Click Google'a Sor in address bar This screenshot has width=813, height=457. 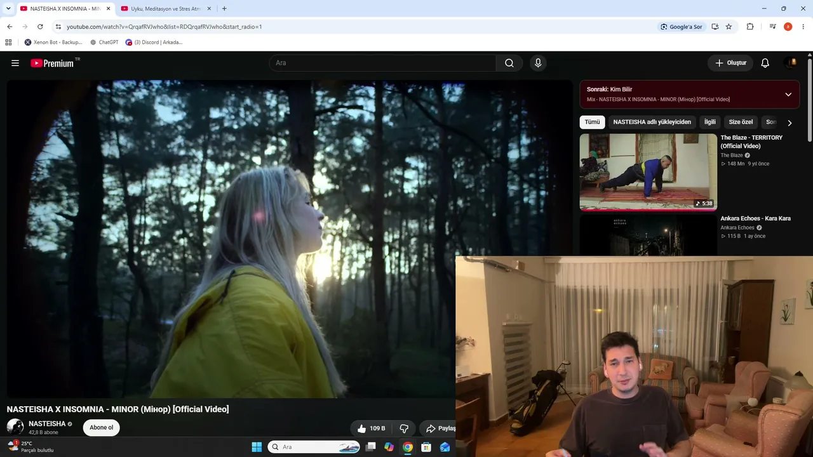coord(681,27)
